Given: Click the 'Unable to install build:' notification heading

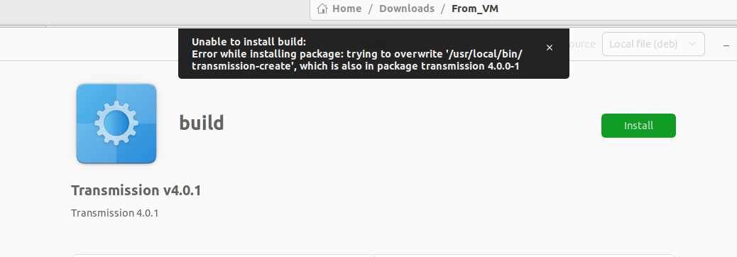Looking at the screenshot, I should coord(249,42).
